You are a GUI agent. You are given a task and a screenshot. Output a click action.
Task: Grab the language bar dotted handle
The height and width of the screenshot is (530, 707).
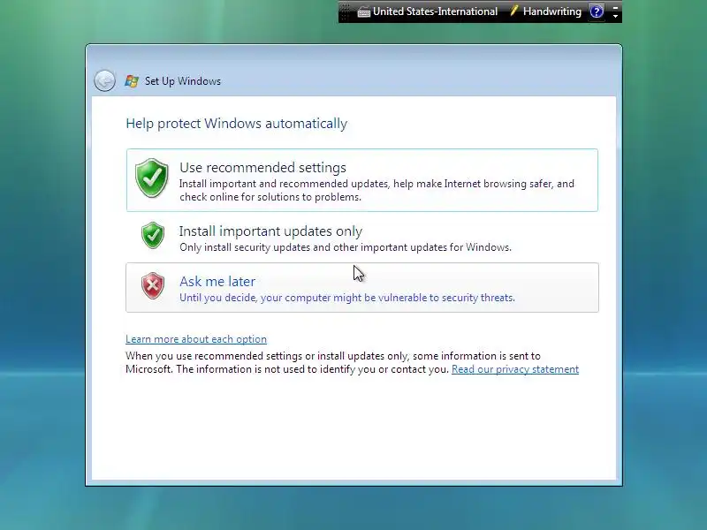tap(345, 11)
